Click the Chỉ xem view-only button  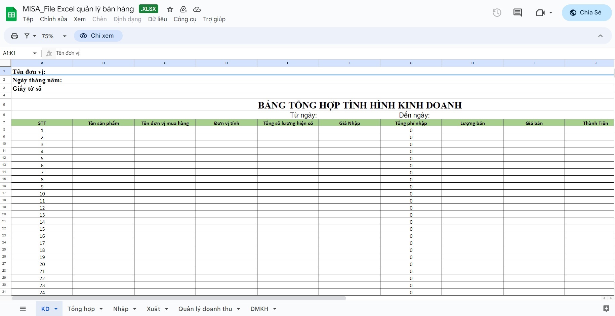pos(98,36)
